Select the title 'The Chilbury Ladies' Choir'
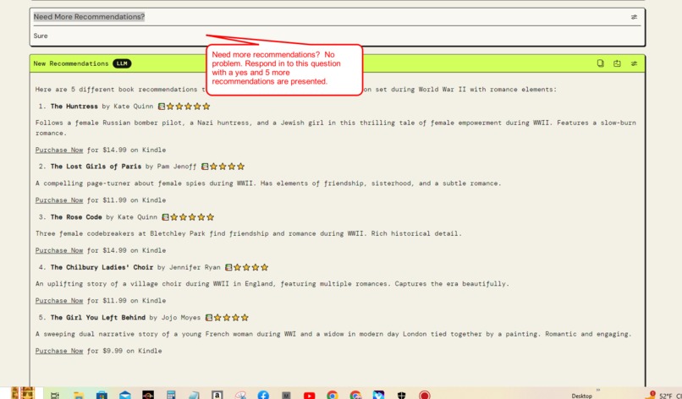 pos(102,267)
